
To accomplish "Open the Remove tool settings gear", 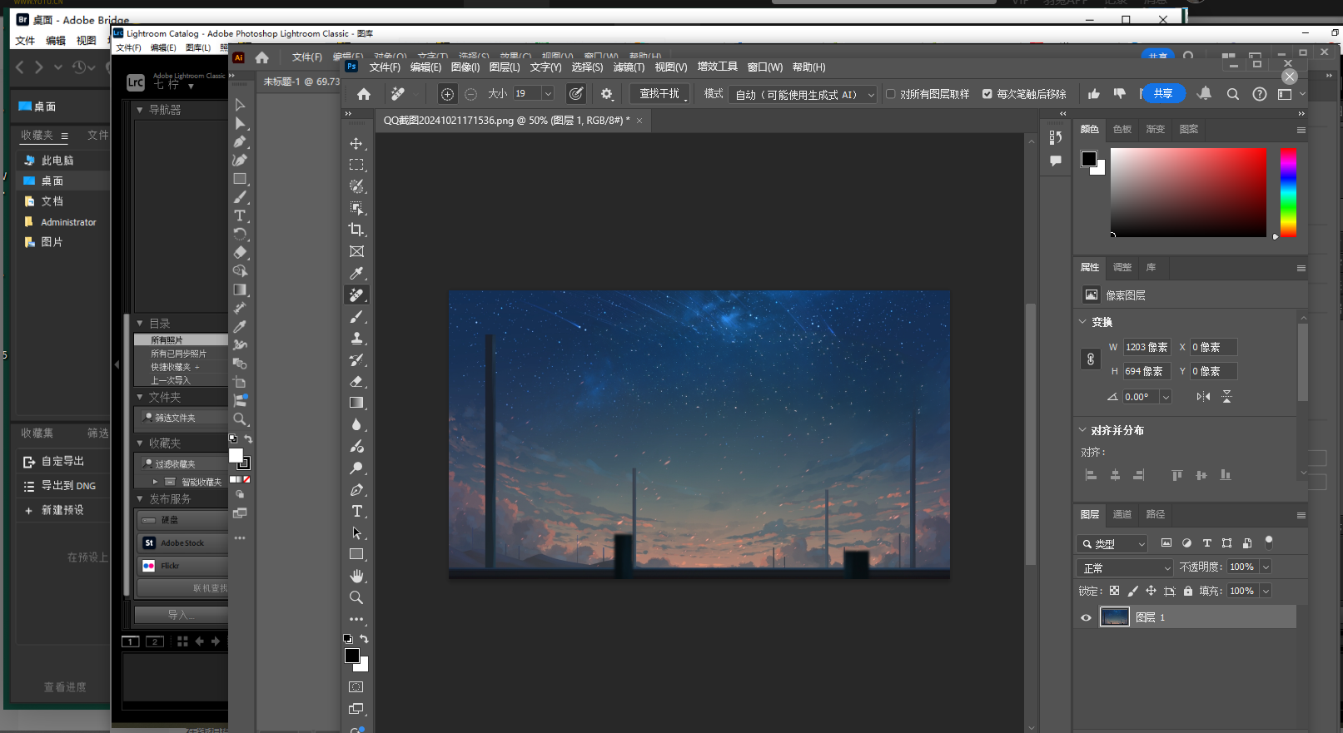I will click(x=607, y=94).
